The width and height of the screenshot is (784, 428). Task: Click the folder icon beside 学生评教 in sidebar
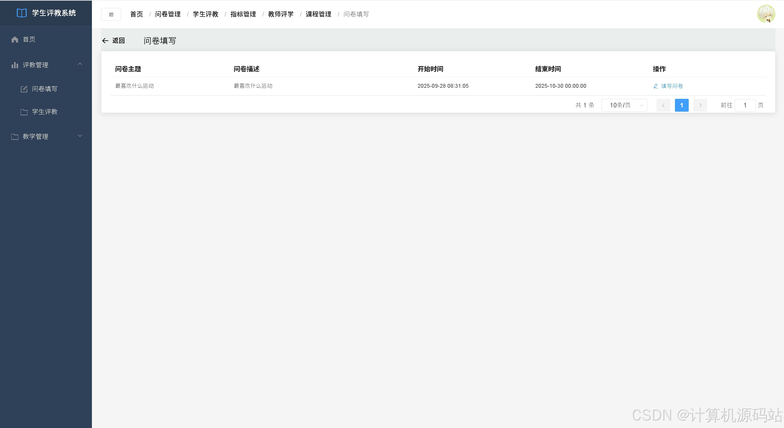(x=24, y=112)
